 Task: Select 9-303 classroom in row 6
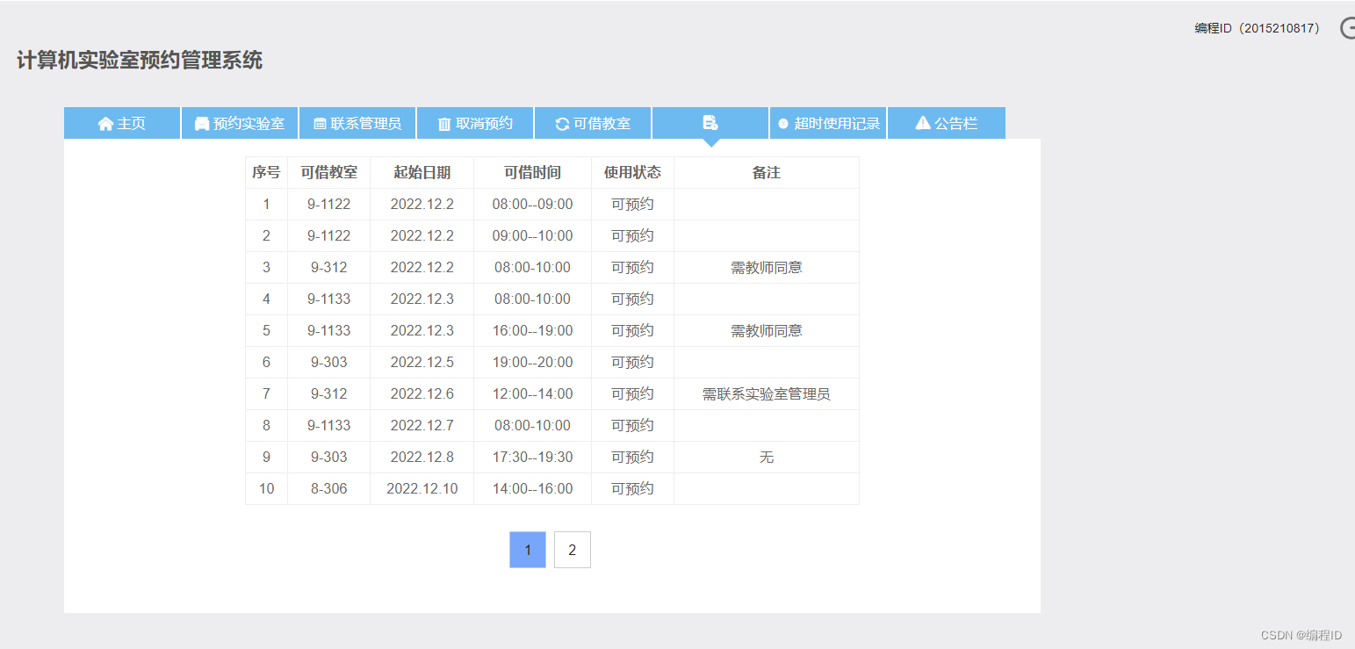point(329,363)
